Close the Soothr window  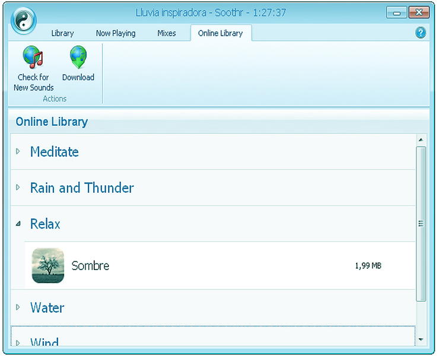(419, 12)
